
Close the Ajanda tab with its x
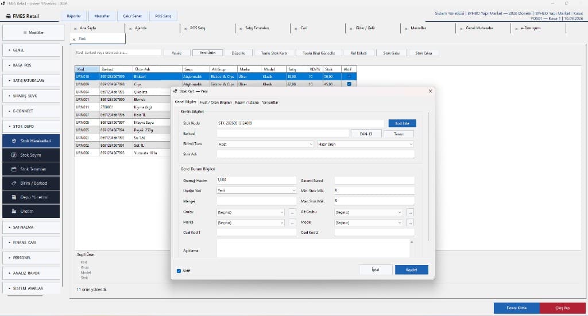(x=130, y=29)
